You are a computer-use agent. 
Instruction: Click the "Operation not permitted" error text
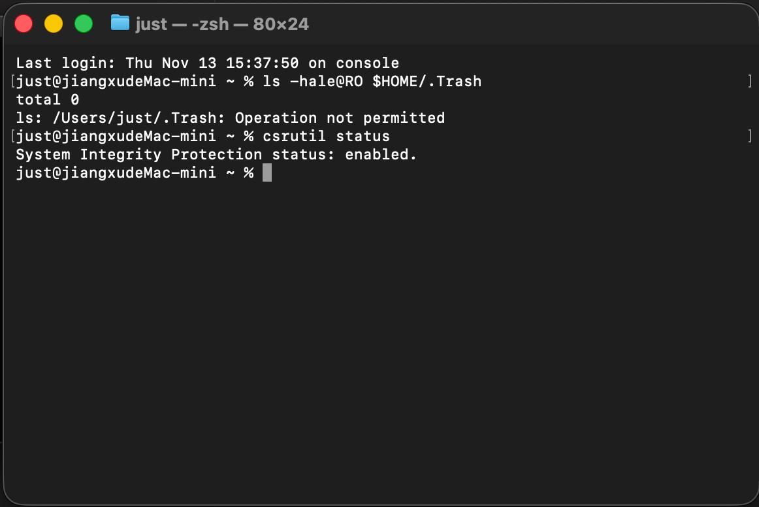click(x=340, y=118)
